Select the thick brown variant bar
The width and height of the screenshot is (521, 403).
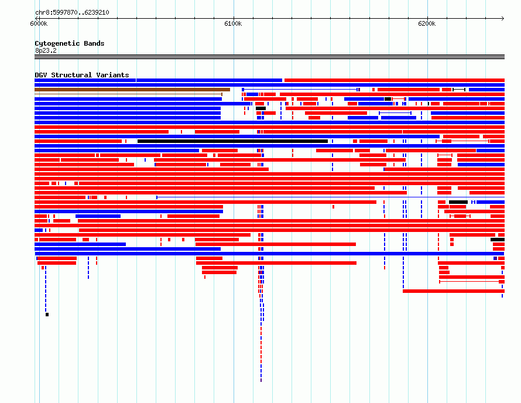[x=132, y=90]
